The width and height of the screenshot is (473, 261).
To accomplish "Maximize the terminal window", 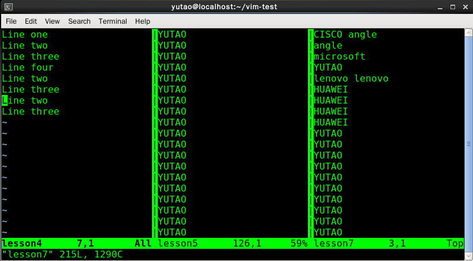I will (452, 7).
